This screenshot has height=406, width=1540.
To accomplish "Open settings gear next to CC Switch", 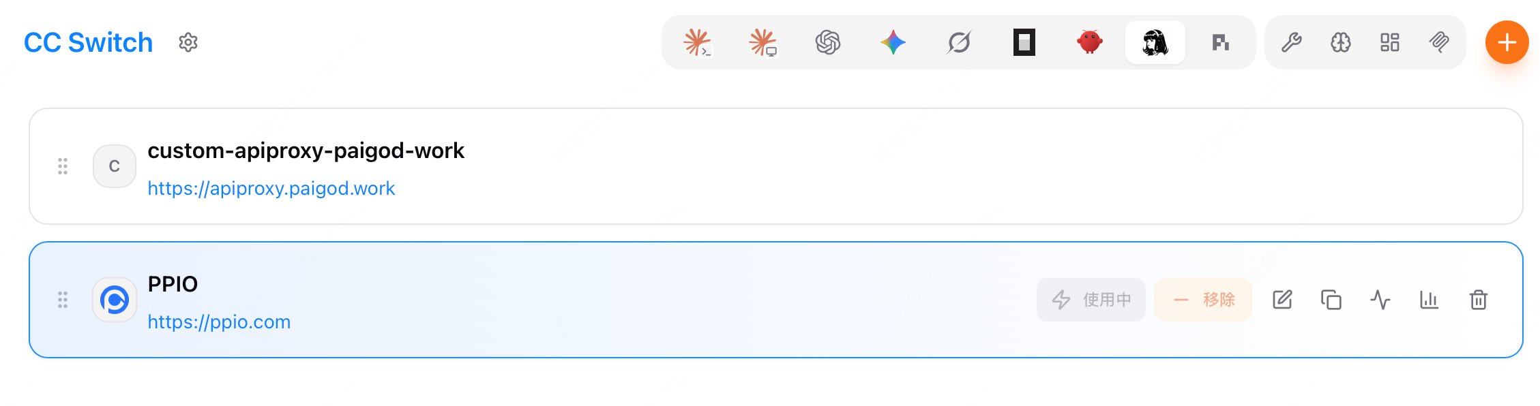I will (188, 42).
